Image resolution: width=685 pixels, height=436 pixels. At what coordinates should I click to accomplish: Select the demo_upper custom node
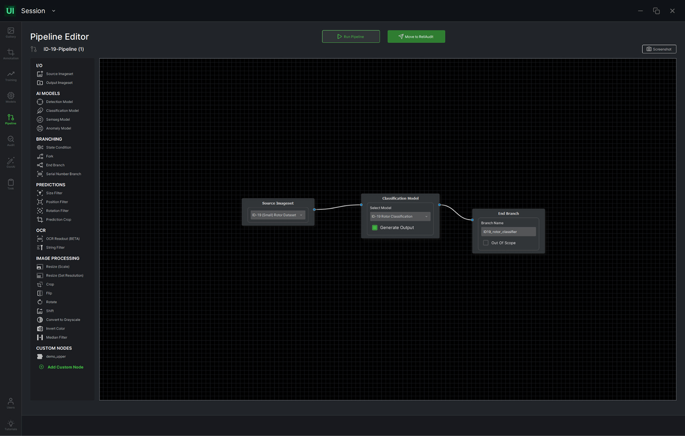click(51, 357)
